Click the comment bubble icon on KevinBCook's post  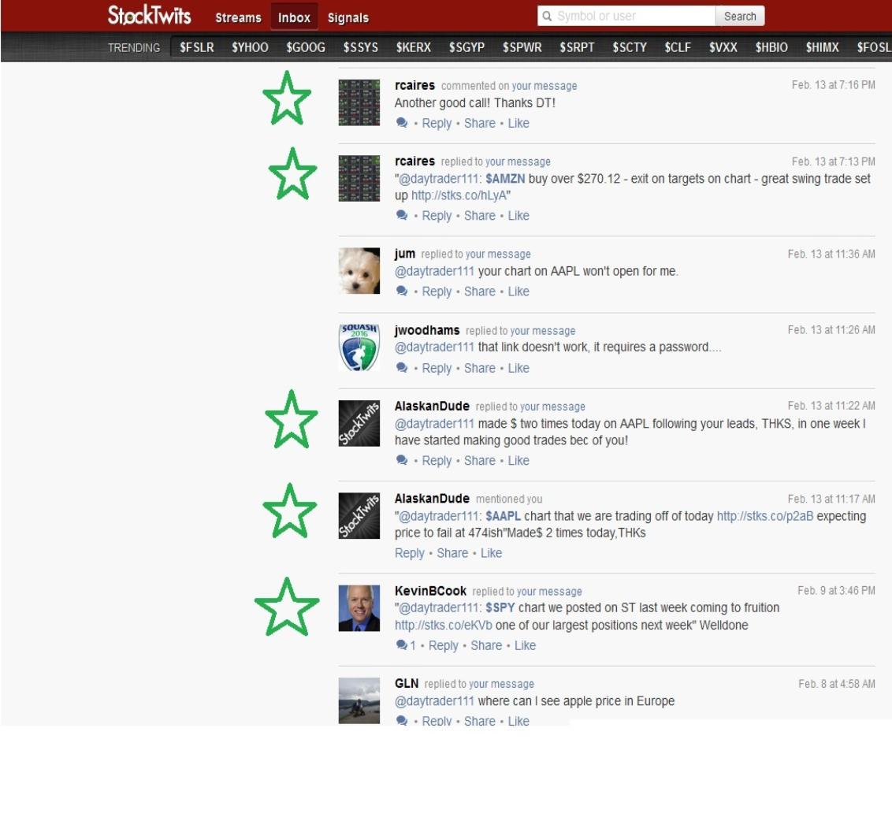tap(402, 646)
